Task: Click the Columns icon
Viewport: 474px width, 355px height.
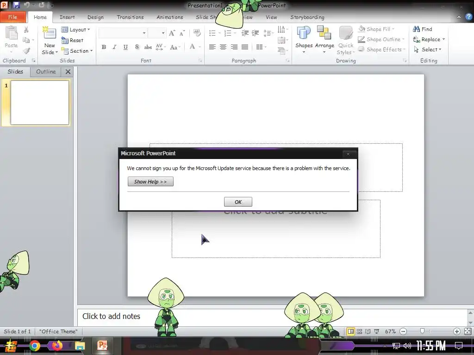Action: tap(260, 47)
